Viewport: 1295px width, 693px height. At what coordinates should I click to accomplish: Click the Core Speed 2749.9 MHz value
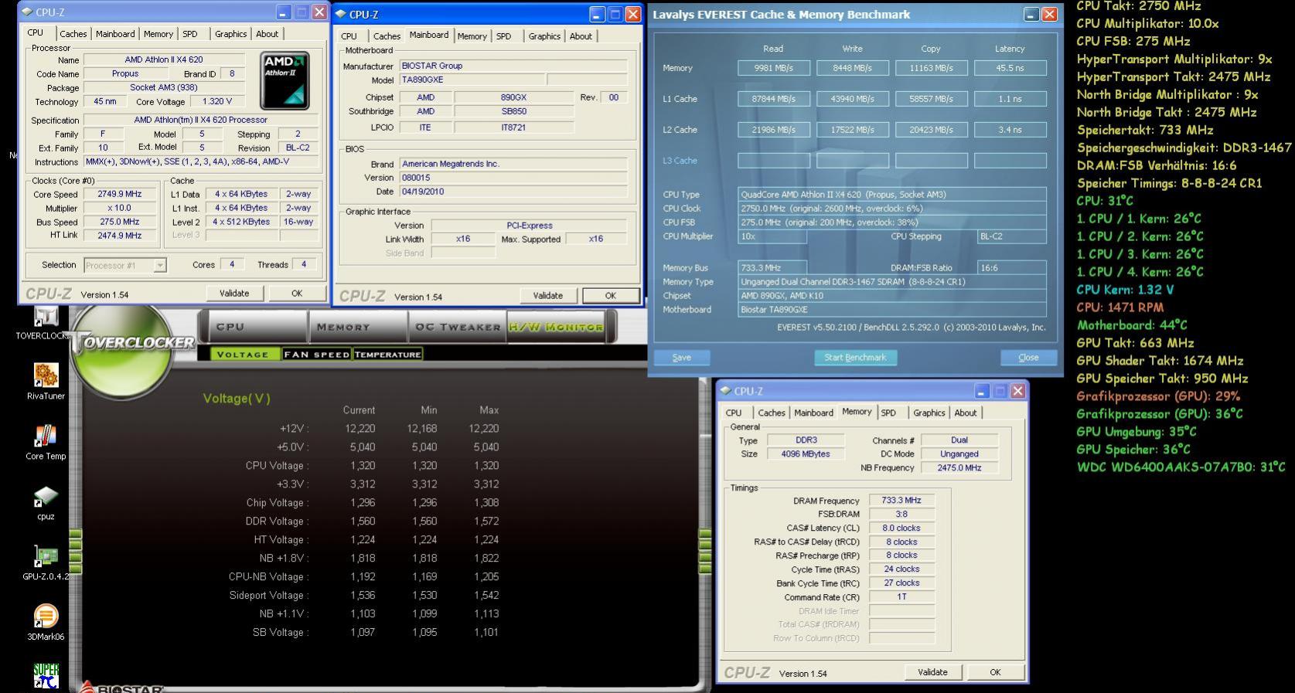(120, 194)
